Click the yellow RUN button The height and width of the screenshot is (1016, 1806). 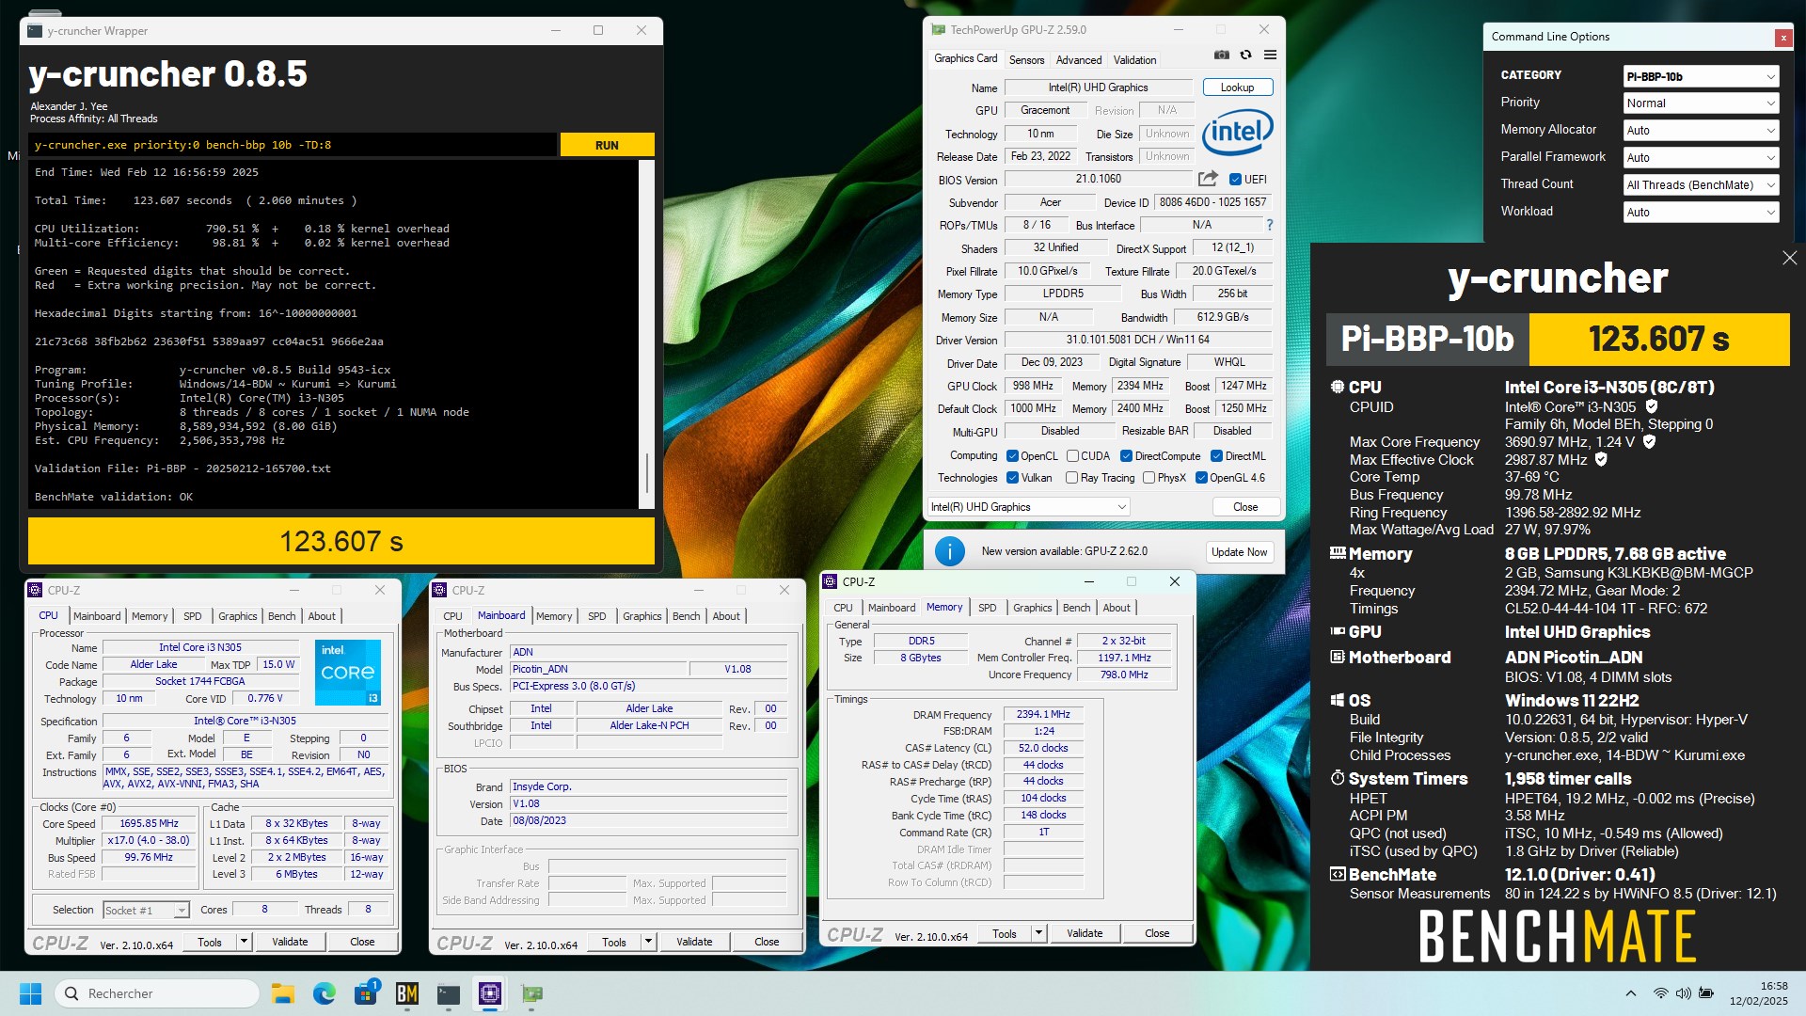607,145
